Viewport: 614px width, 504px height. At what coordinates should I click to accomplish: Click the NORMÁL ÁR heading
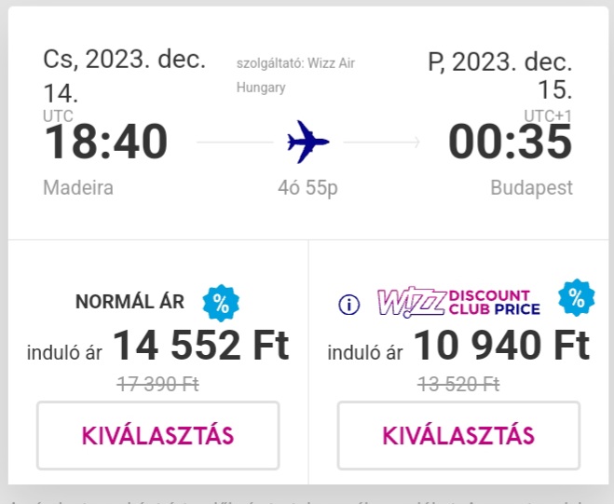point(130,302)
